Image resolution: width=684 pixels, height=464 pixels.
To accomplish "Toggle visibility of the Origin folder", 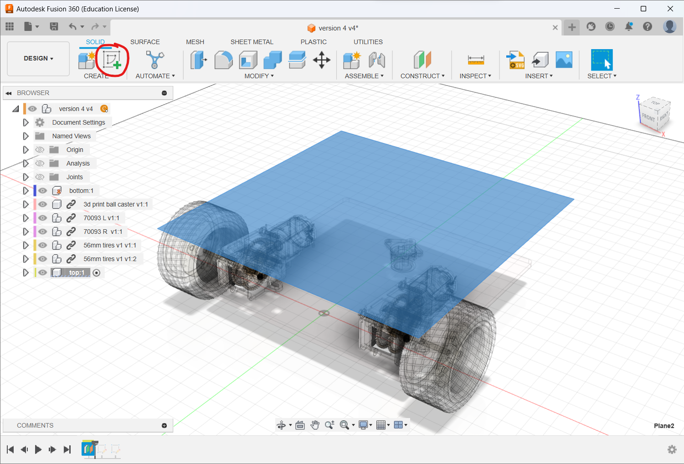I will [x=40, y=150].
